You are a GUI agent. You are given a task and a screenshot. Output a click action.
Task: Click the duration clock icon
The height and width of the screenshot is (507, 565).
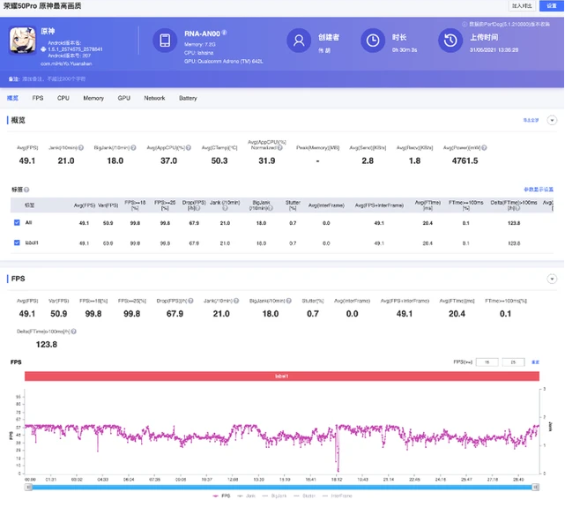pos(374,41)
